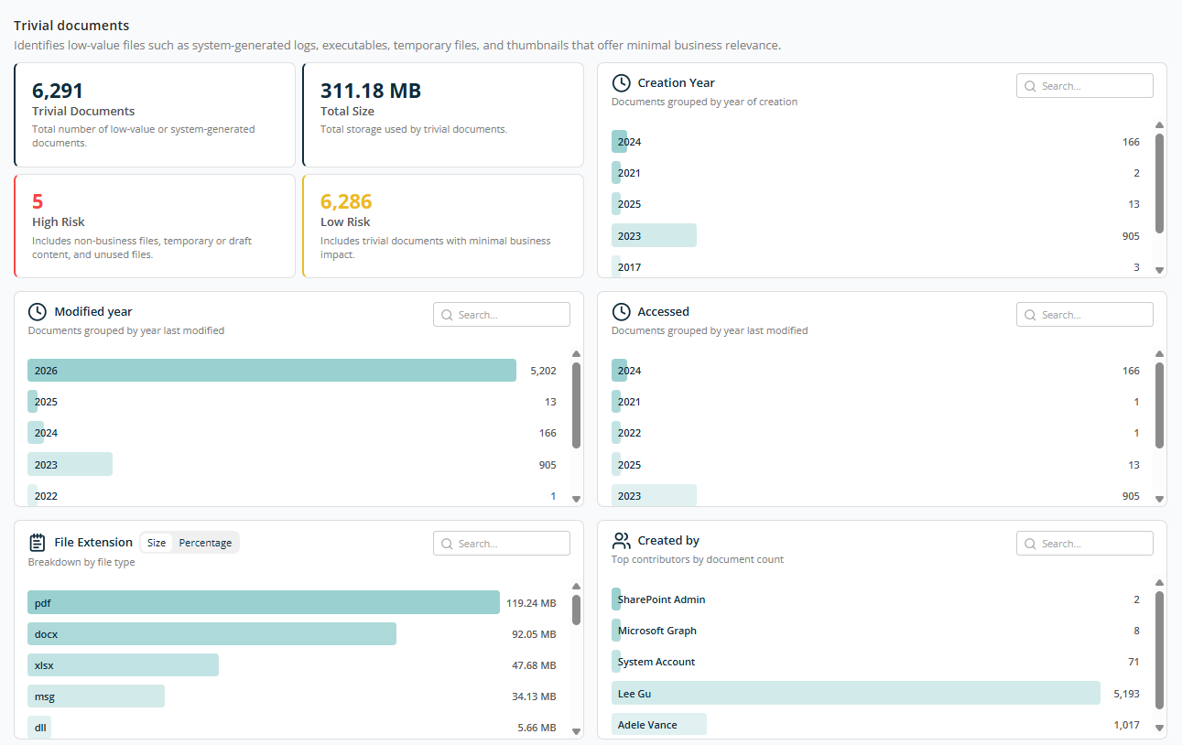Screen dimensions: 1182x745
Task: Click the people icon beside Created by
Action: click(x=622, y=540)
